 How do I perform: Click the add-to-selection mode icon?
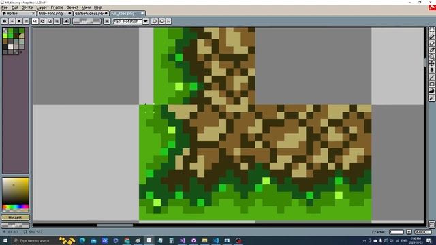click(42, 21)
